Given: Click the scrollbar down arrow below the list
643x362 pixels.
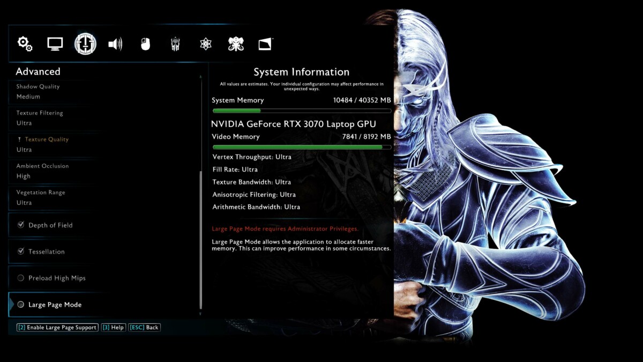Looking at the screenshot, I should coord(201,314).
